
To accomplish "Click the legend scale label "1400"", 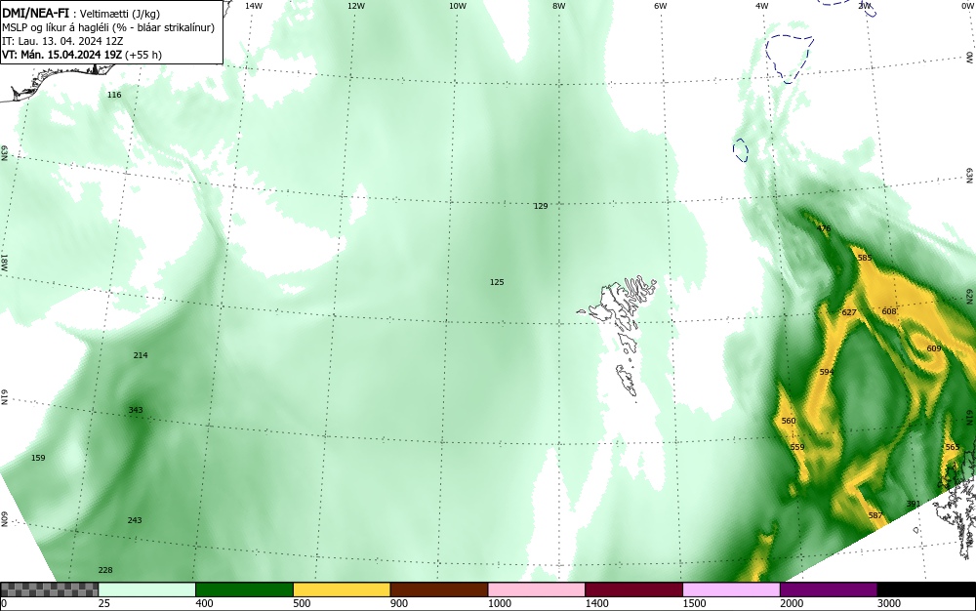I will (597, 603).
